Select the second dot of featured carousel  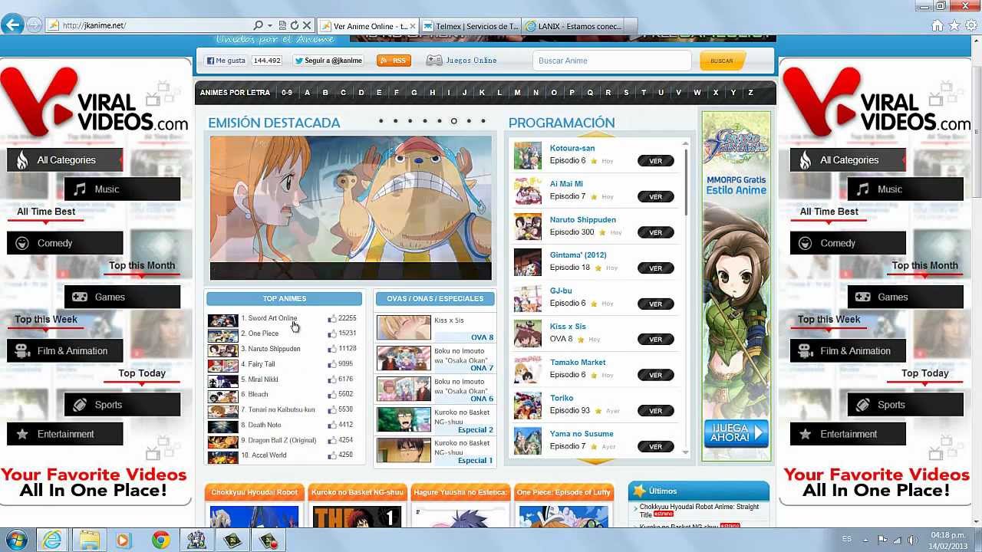tap(395, 121)
